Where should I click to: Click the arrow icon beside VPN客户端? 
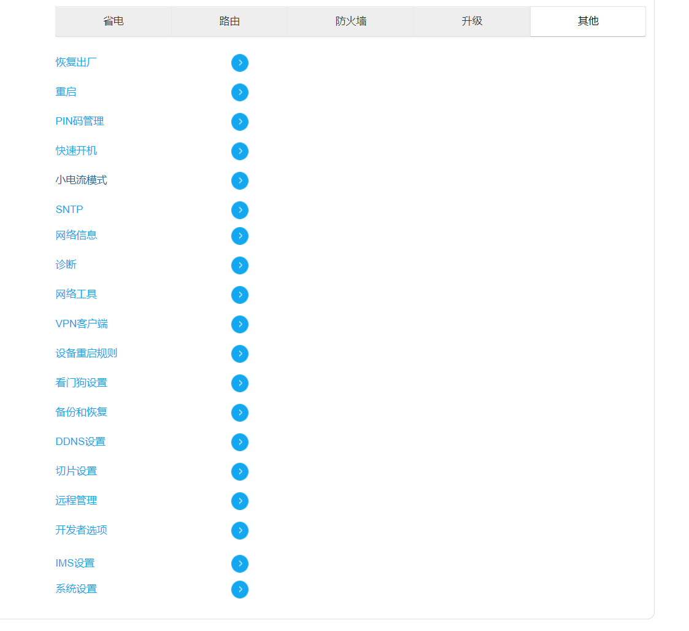click(x=240, y=324)
